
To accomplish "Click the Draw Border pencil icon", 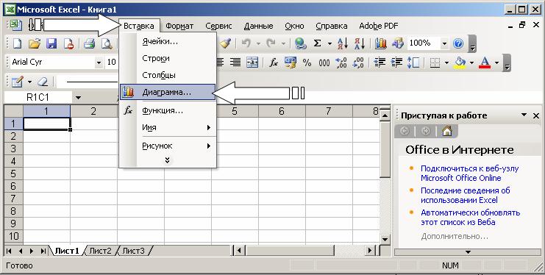I will 17,82.
